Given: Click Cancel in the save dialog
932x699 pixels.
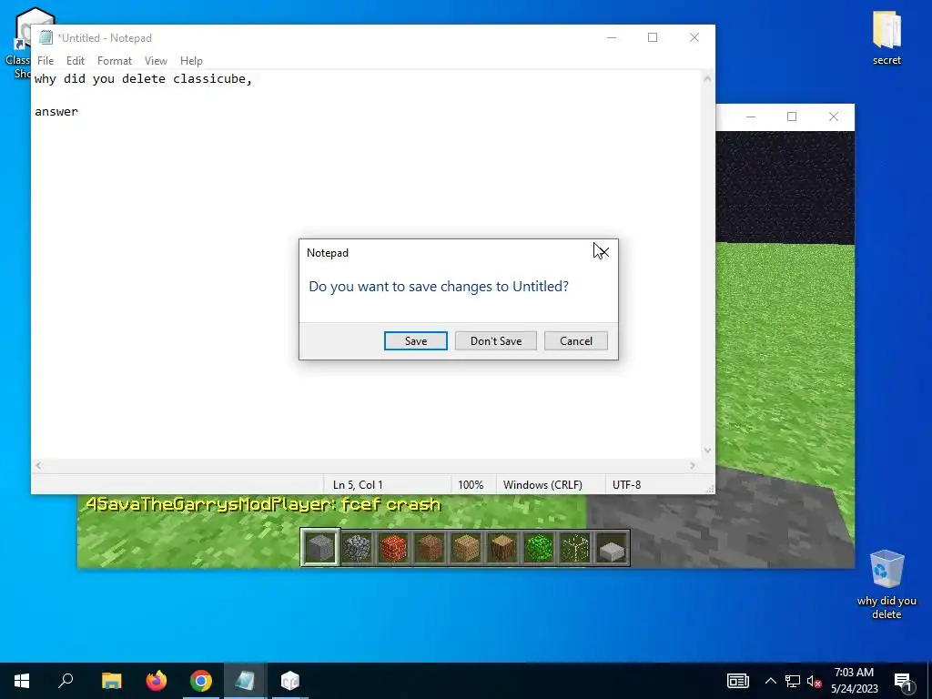Looking at the screenshot, I should [x=576, y=341].
